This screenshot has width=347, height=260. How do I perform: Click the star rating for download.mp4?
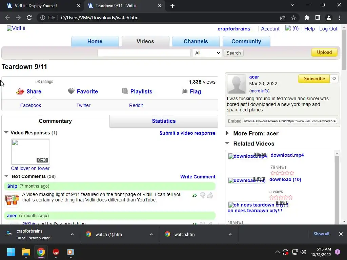(282, 173)
